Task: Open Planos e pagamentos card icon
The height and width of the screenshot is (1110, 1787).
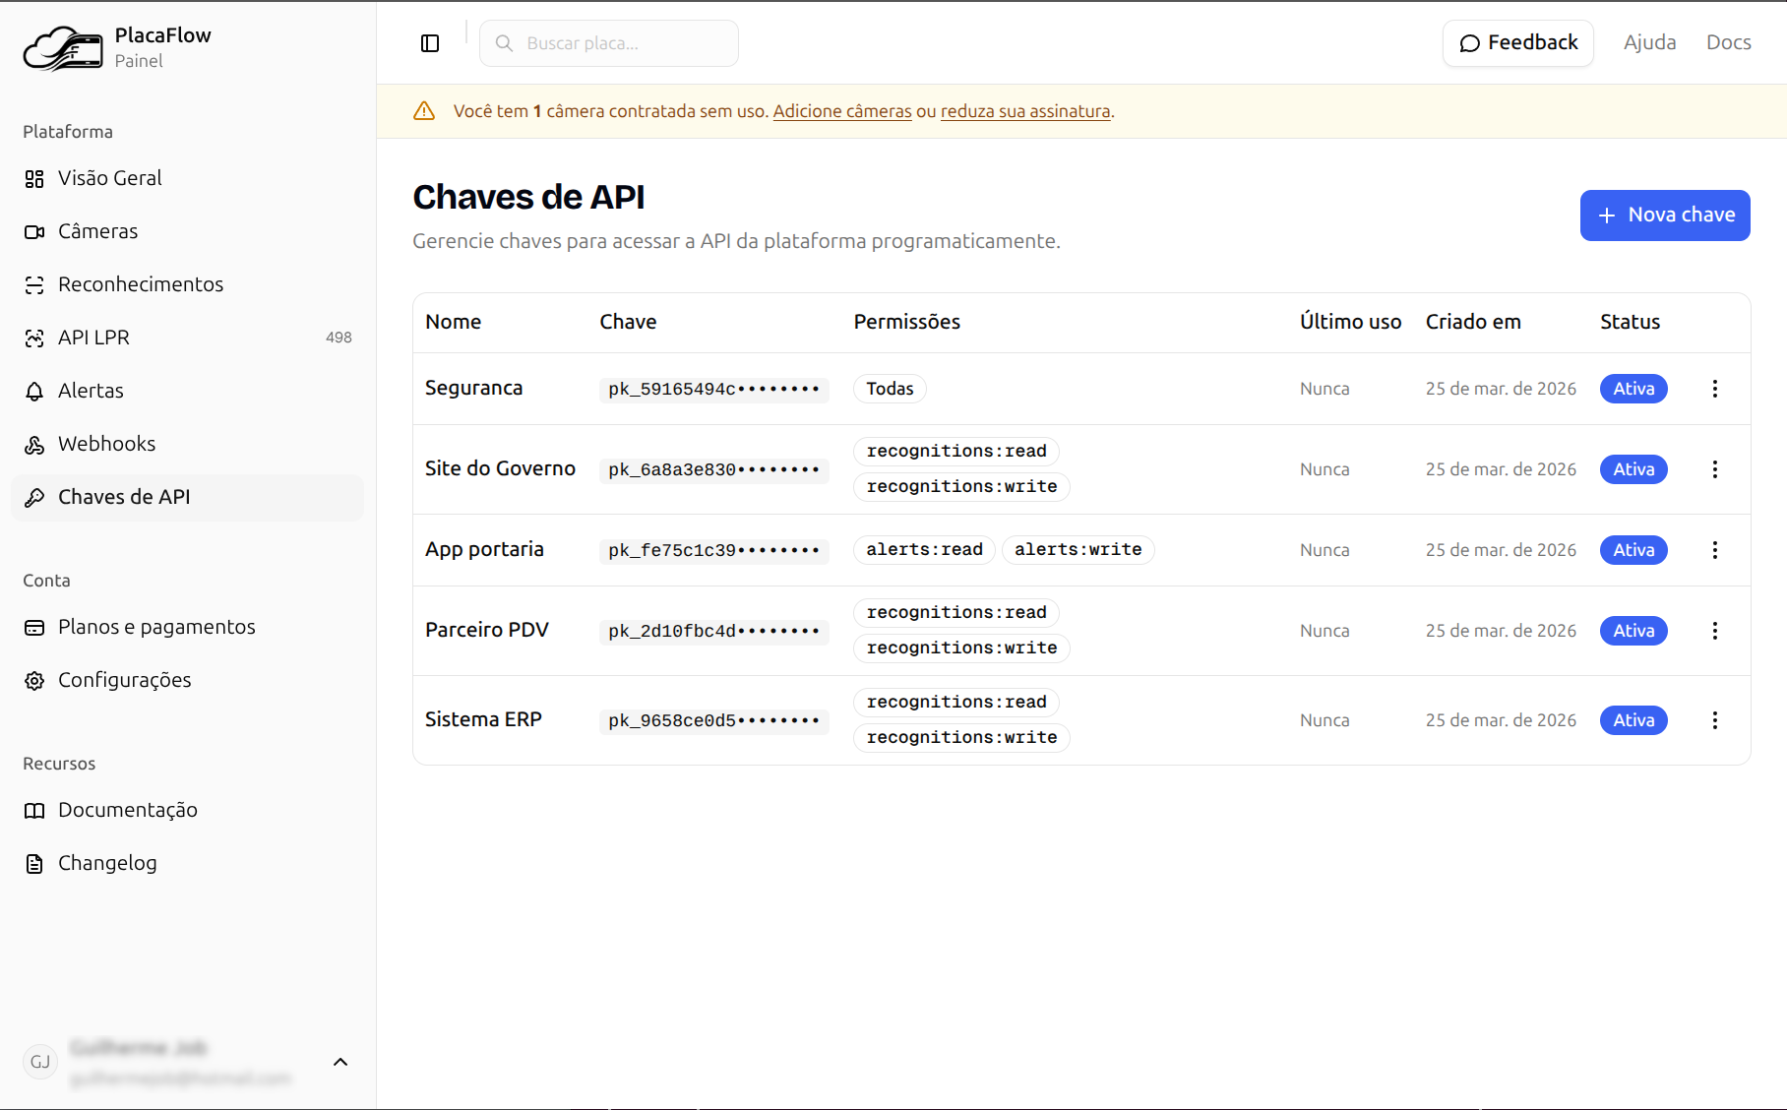Action: (34, 628)
